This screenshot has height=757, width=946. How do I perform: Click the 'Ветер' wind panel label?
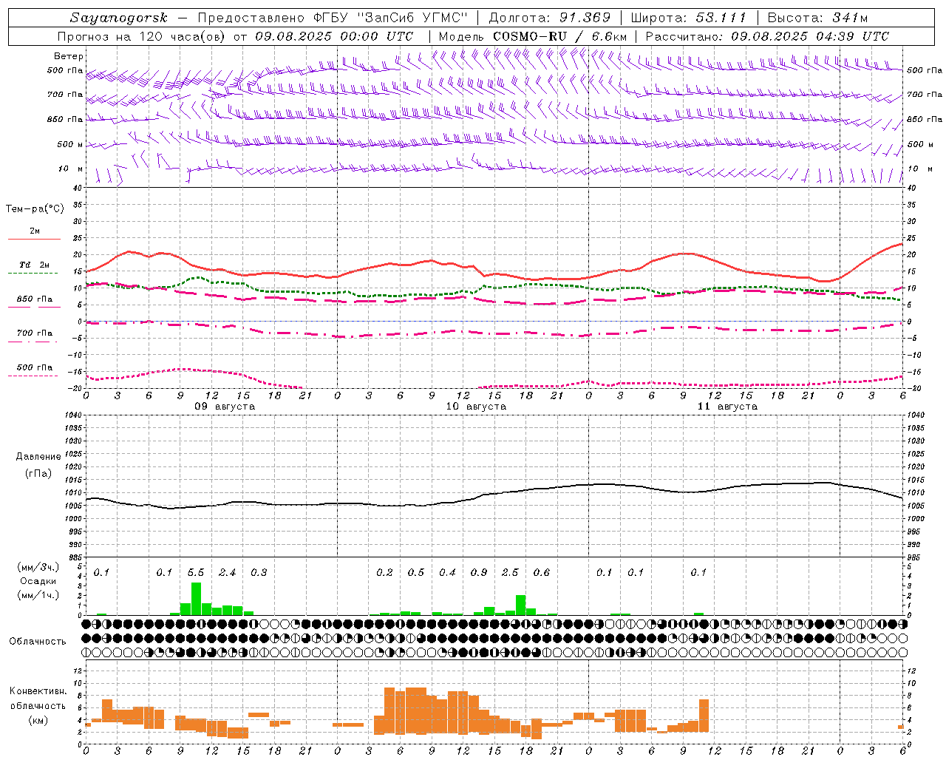pyautogui.click(x=68, y=56)
